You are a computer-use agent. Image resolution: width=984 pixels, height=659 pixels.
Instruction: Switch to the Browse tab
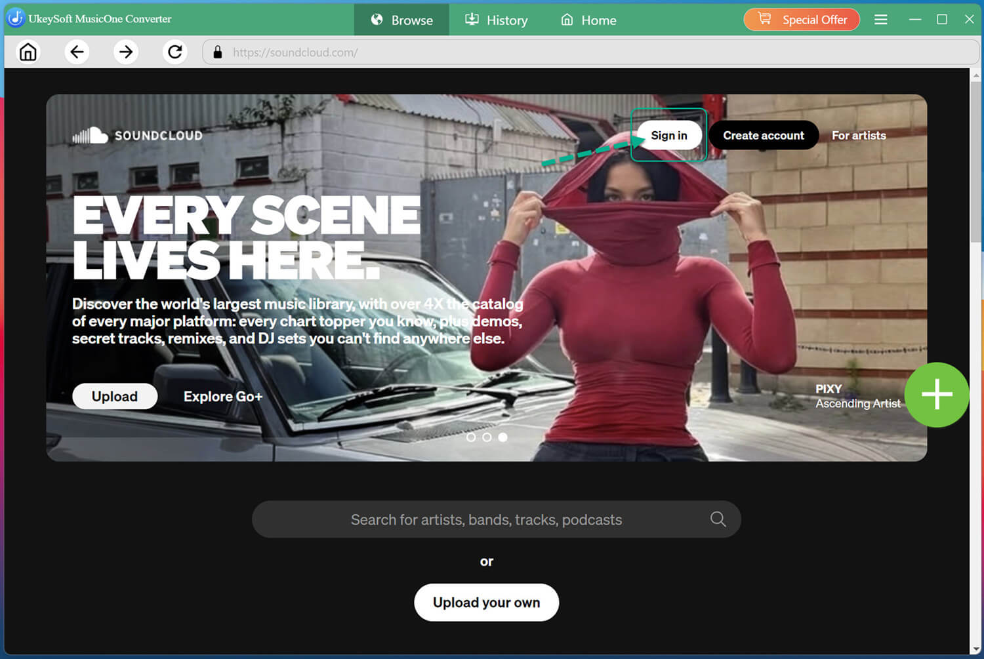click(x=401, y=20)
